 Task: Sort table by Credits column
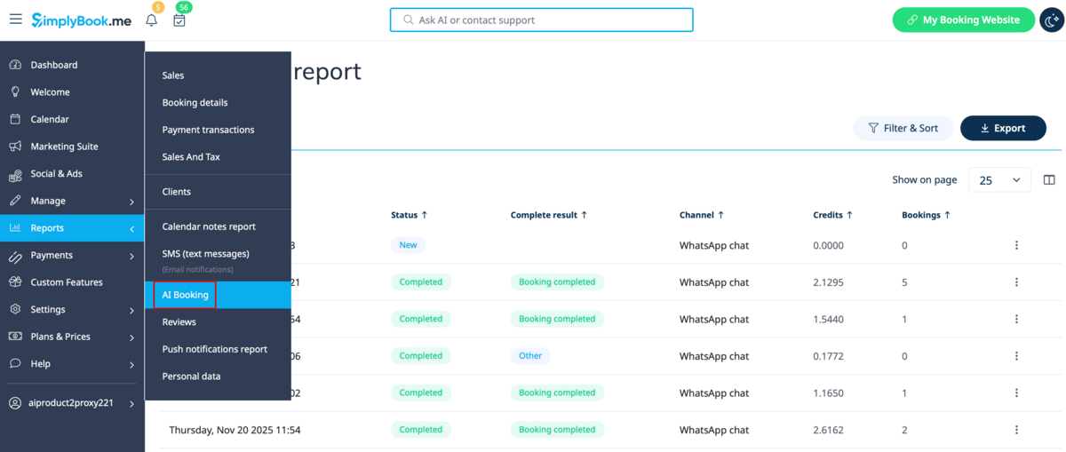(x=832, y=215)
